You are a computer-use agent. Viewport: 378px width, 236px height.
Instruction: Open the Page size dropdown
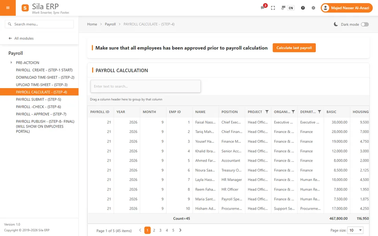tap(355, 230)
